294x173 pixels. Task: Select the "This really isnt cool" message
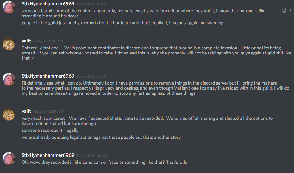point(156,53)
